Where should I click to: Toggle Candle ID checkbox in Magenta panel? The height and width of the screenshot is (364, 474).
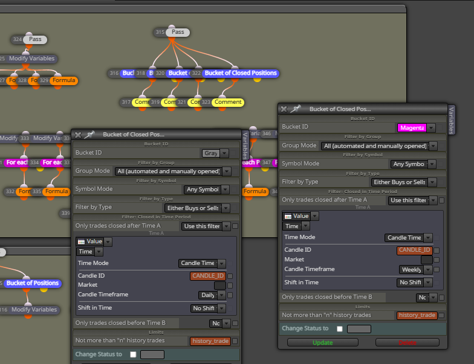[x=437, y=250]
